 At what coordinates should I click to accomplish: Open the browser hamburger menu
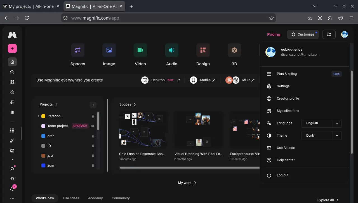(x=351, y=18)
